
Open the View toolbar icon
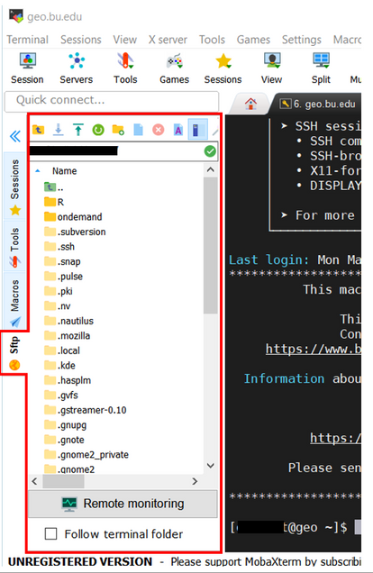tap(271, 68)
